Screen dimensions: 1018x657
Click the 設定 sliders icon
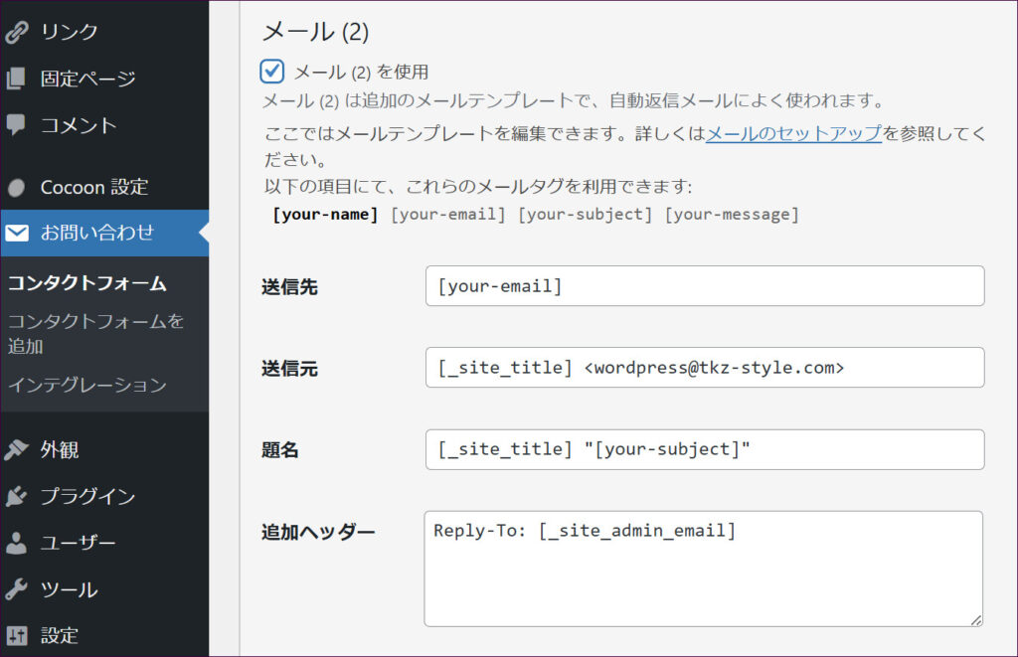[x=16, y=635]
